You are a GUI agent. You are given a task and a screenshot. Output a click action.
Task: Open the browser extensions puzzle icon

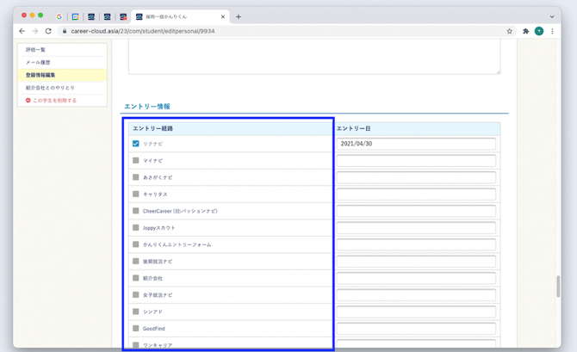point(525,31)
